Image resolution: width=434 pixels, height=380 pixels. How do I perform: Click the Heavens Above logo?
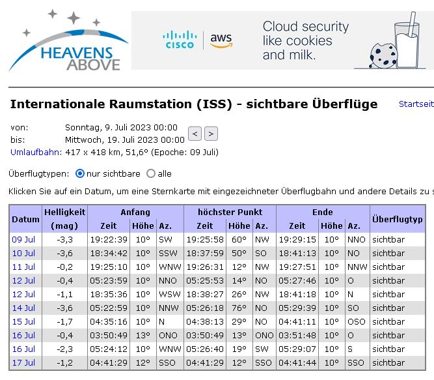click(x=68, y=40)
